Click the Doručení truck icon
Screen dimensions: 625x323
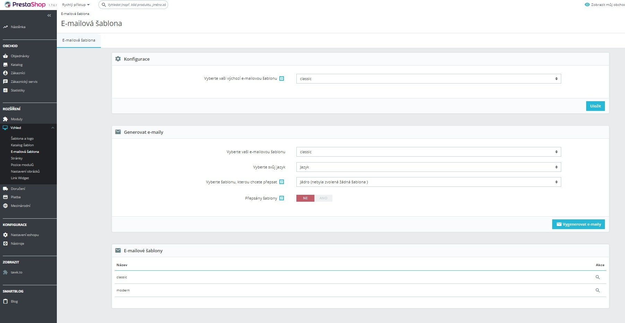click(5, 189)
